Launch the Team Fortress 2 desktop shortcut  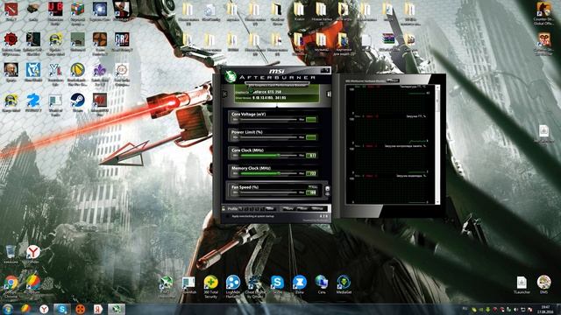pos(99,39)
